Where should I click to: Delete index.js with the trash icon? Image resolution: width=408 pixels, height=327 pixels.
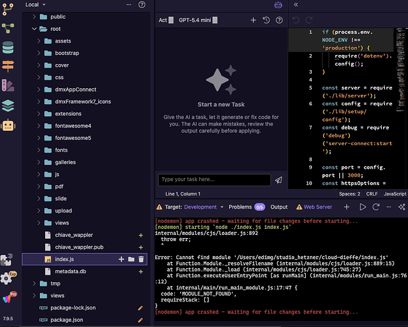tap(141, 259)
